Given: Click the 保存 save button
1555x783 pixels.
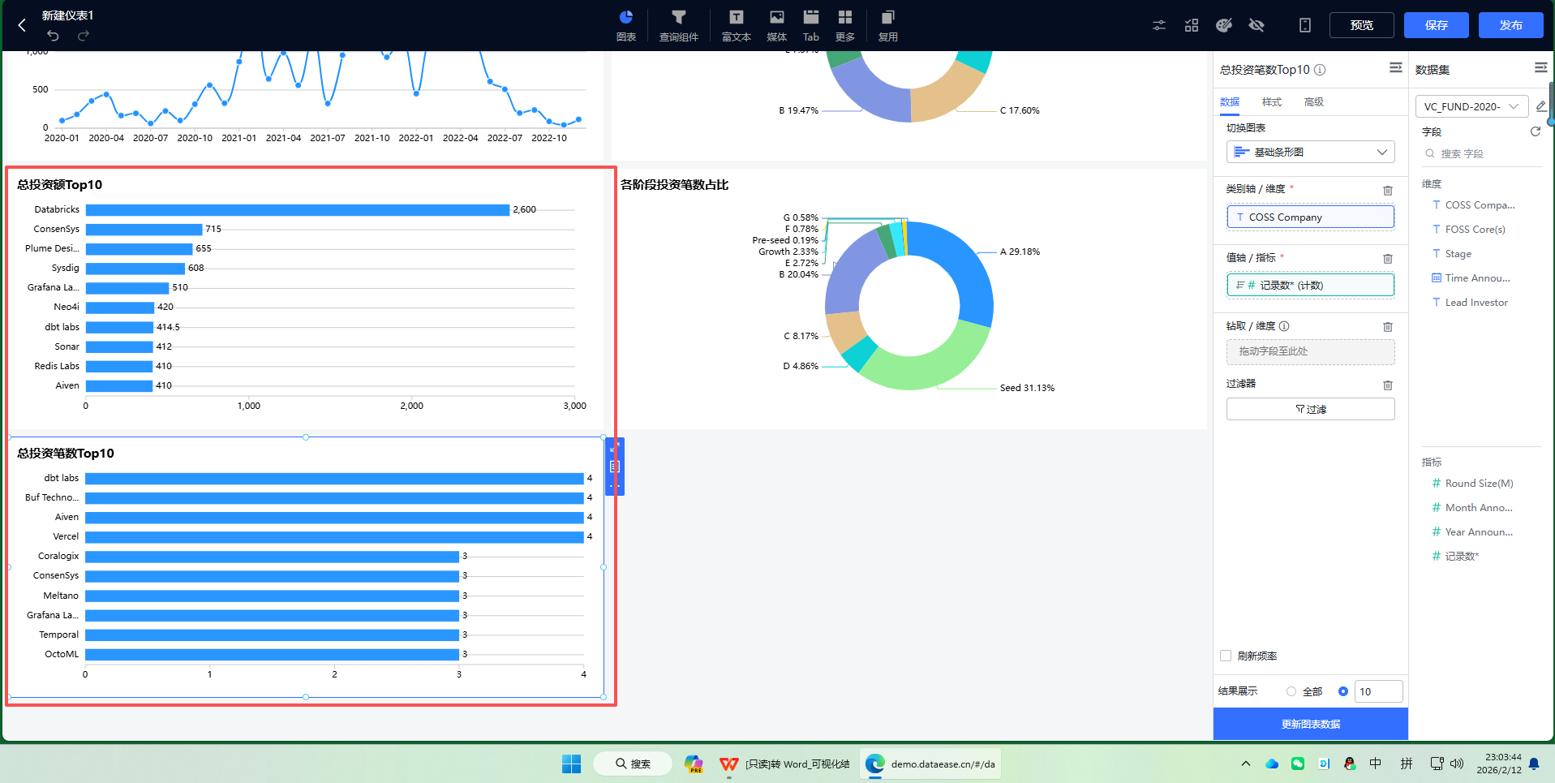Looking at the screenshot, I should 1437,25.
